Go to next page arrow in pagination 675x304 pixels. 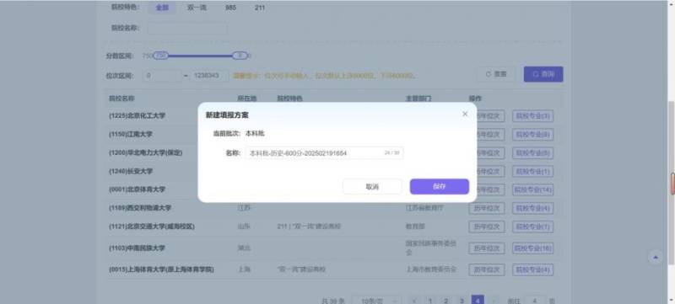click(494, 301)
